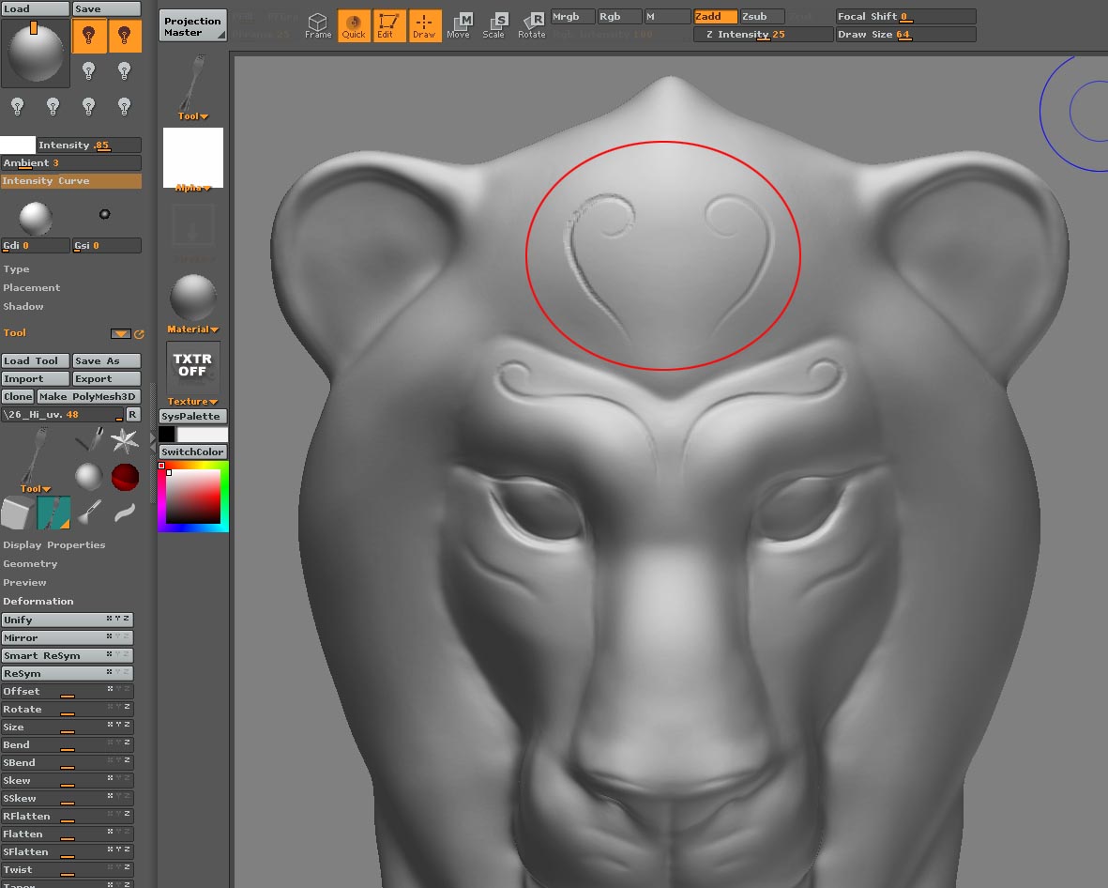Expand the Shadow light section
Image resolution: width=1108 pixels, height=888 pixels.
[x=23, y=306]
